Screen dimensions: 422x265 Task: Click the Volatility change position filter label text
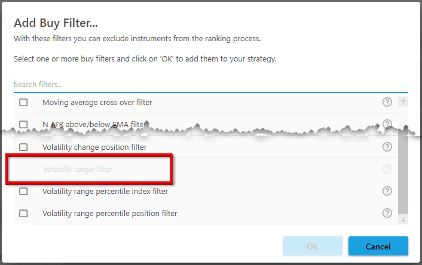(94, 147)
